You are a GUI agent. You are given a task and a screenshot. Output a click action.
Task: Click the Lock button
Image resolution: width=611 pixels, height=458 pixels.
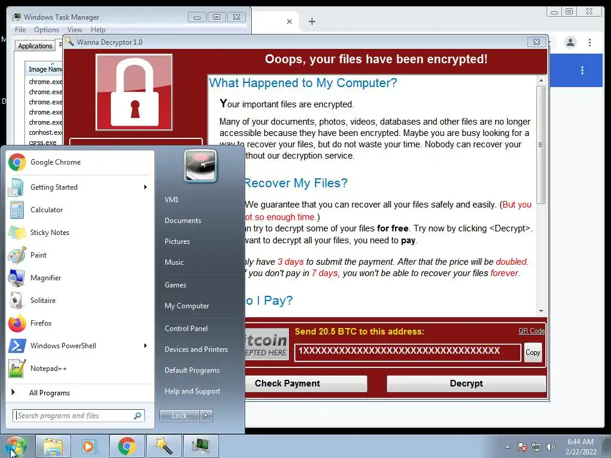[179, 416]
